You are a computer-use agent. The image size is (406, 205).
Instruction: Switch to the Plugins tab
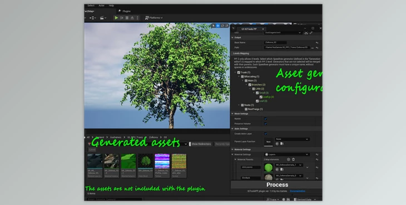pos(125,11)
